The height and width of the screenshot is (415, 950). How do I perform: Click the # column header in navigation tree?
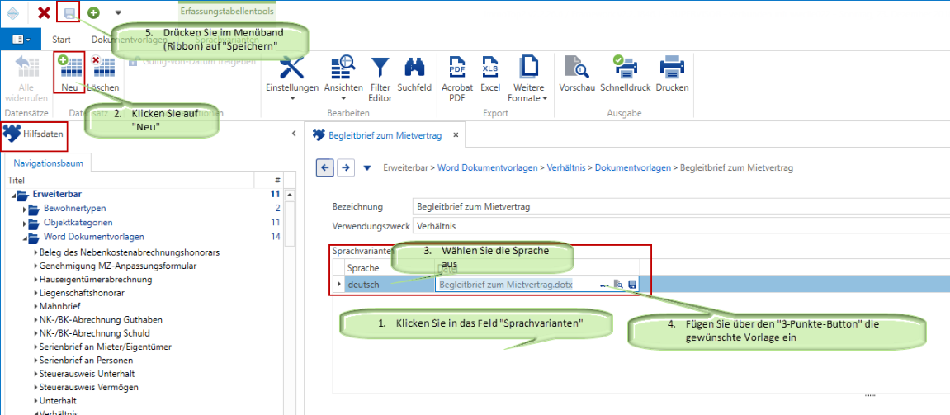tap(276, 180)
